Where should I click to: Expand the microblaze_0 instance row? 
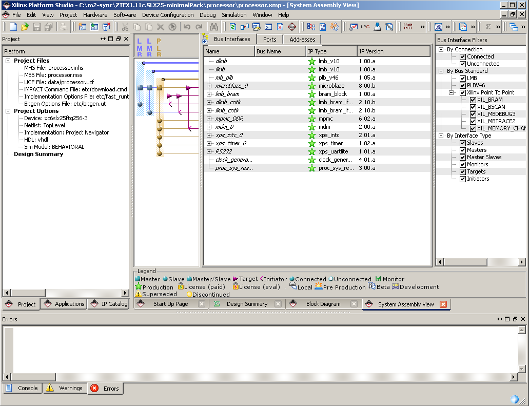tap(209, 86)
